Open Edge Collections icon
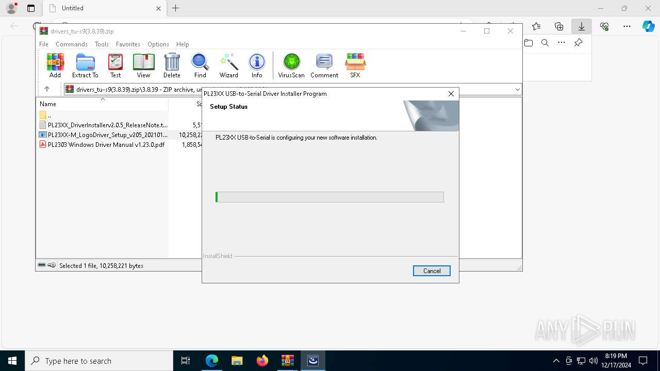660x371 pixels. (559, 26)
